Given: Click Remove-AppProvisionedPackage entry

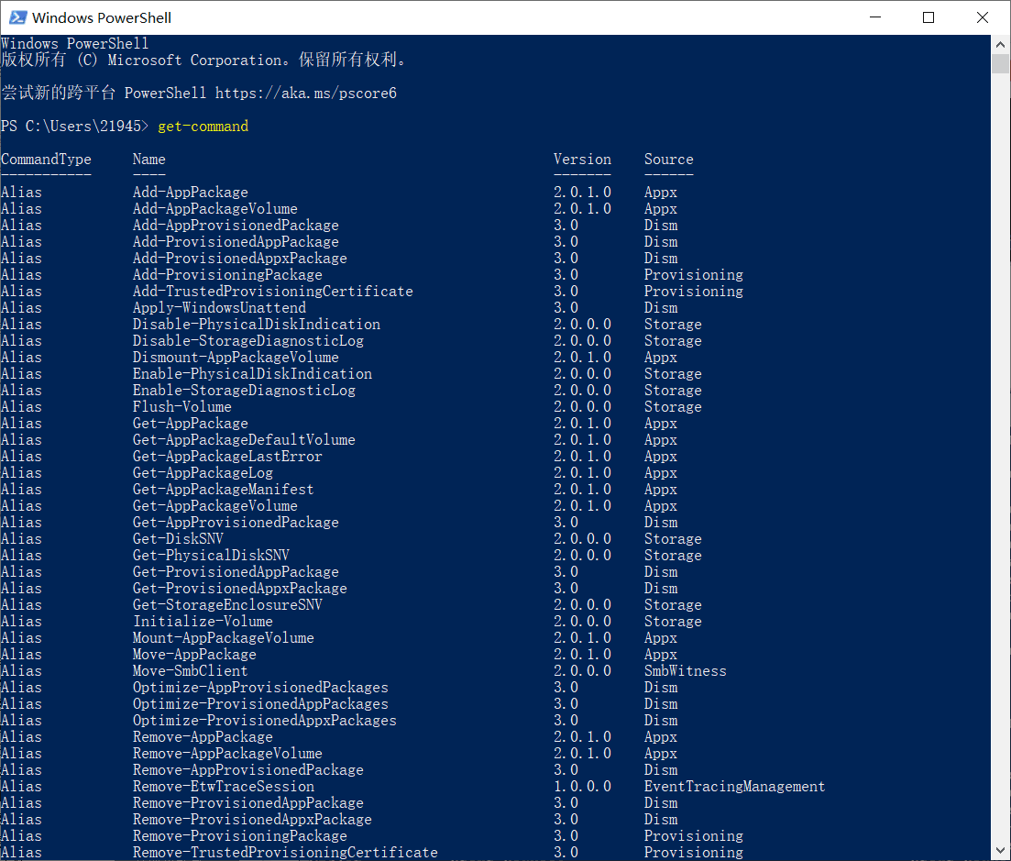Looking at the screenshot, I should [x=248, y=770].
